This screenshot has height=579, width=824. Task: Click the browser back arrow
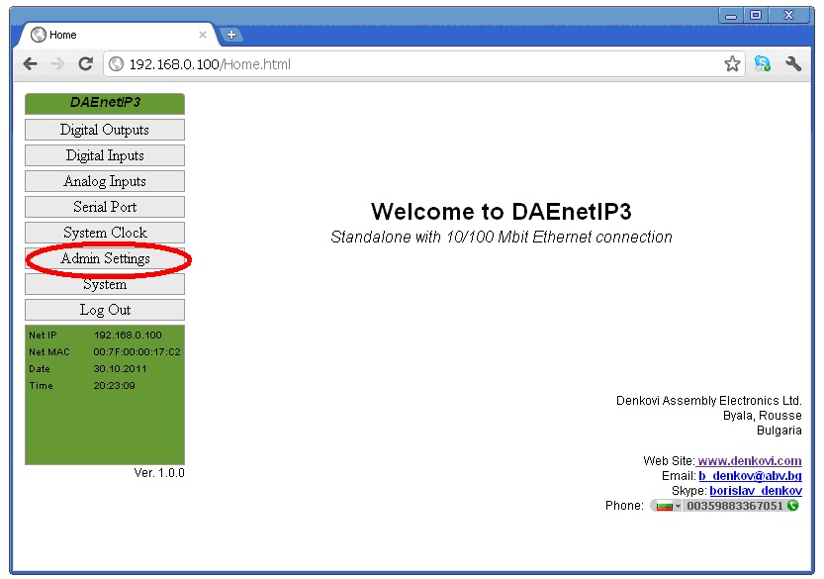pos(31,64)
